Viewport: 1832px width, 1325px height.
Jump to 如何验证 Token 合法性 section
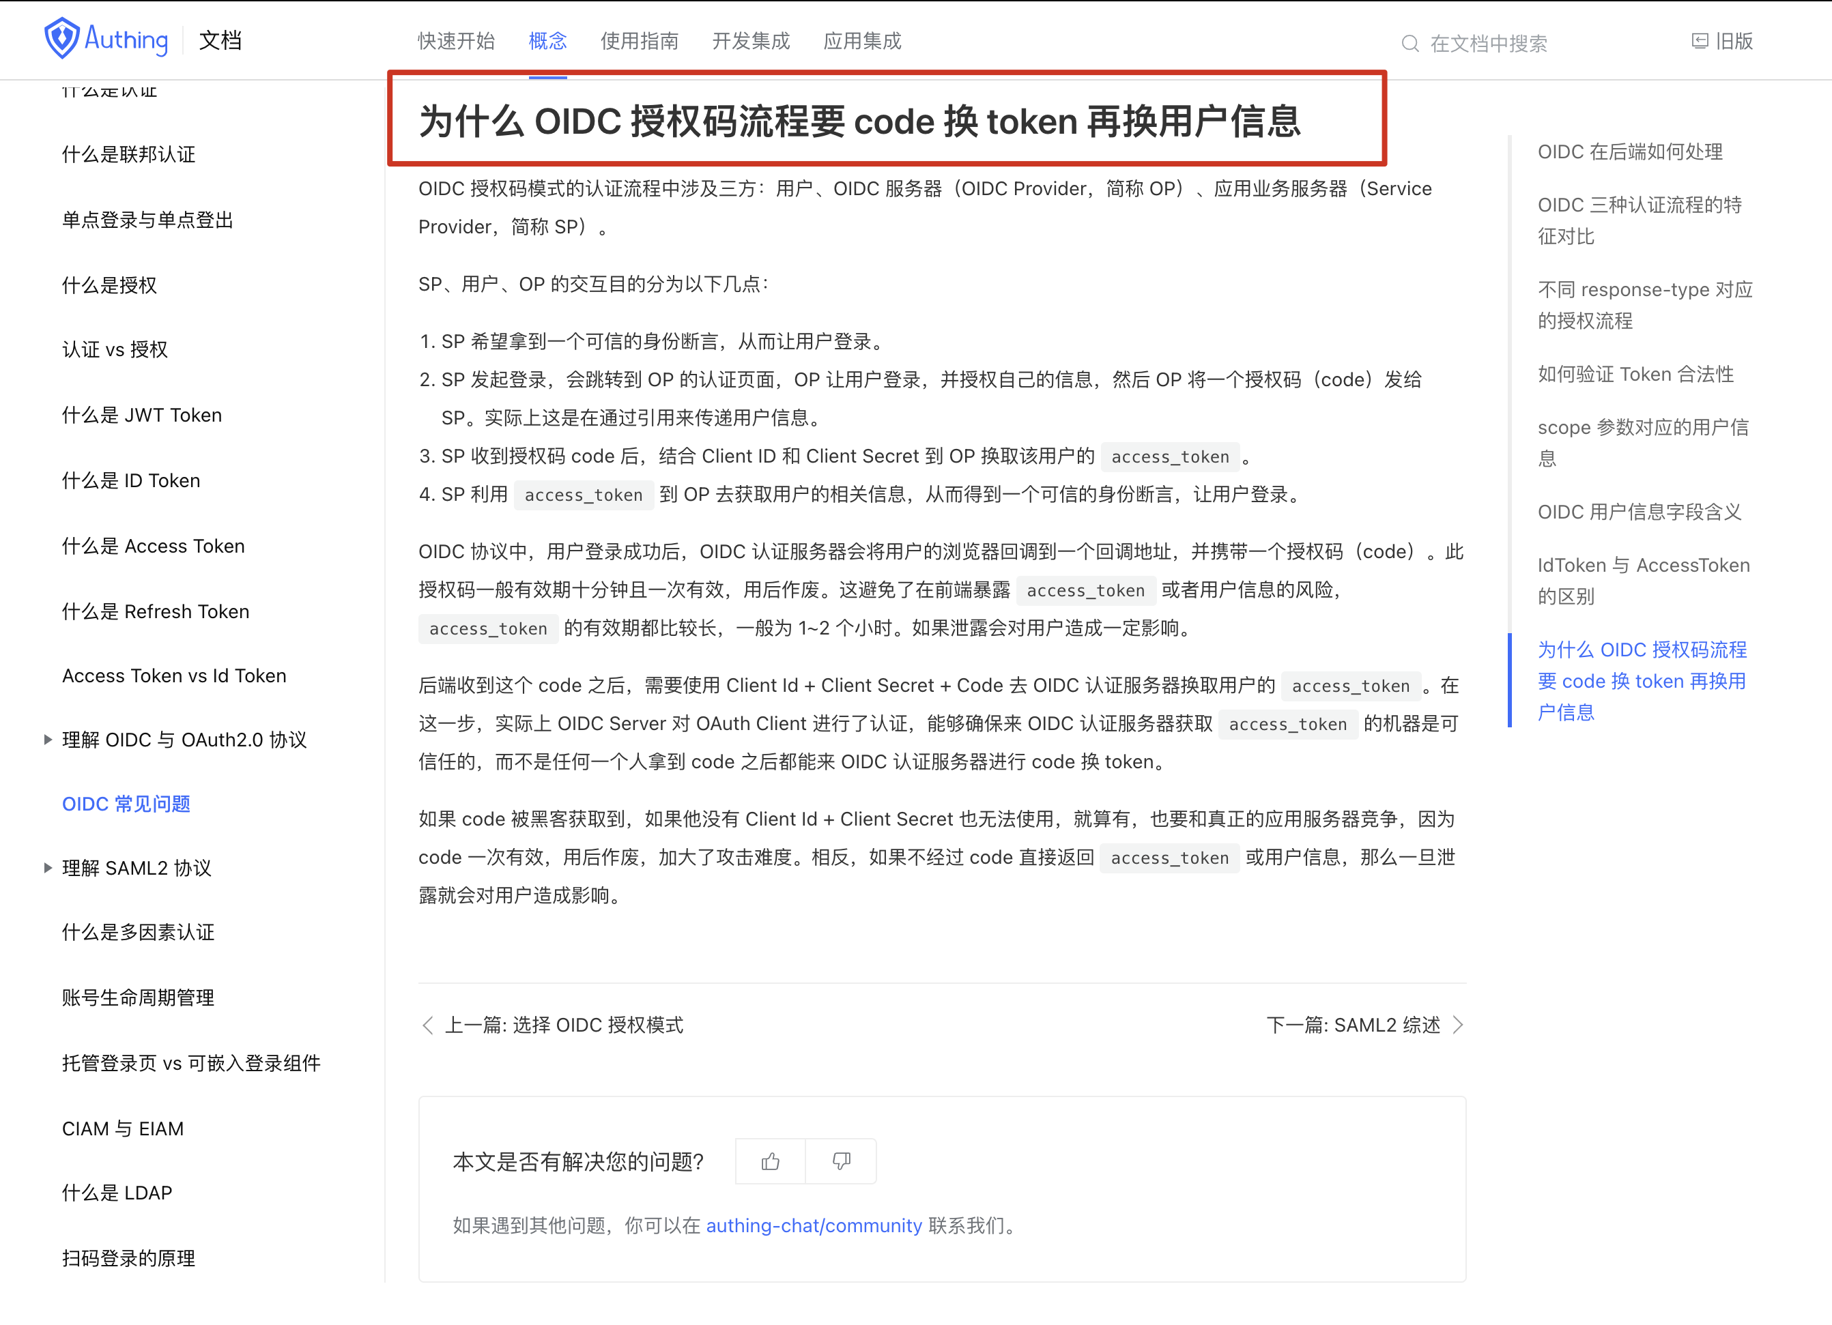coord(1635,374)
